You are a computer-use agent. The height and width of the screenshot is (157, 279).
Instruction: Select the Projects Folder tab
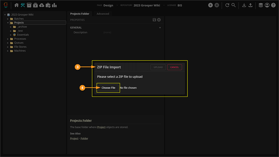point(80,14)
